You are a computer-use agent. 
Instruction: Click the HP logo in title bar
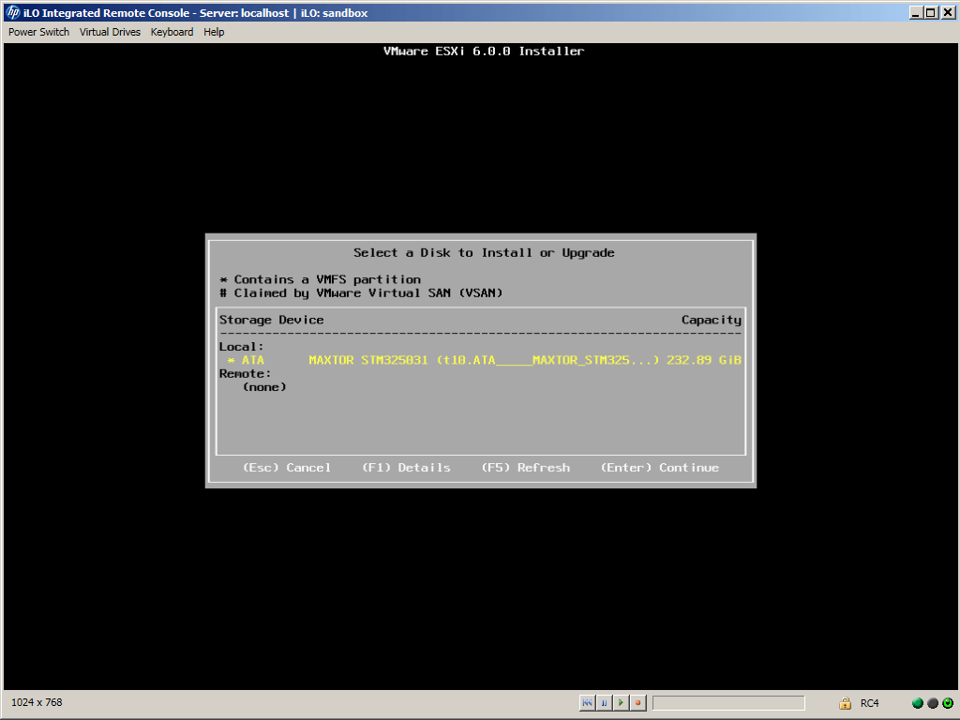tap(13, 13)
